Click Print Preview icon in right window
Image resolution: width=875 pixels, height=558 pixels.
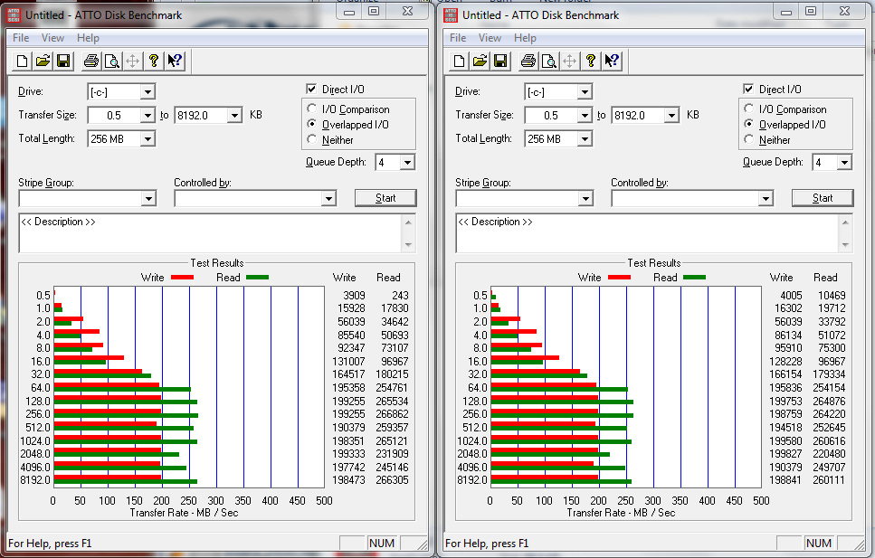[x=548, y=61]
